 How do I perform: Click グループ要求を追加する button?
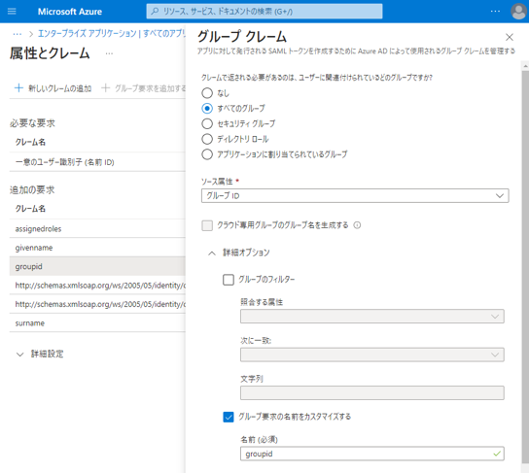144,88
